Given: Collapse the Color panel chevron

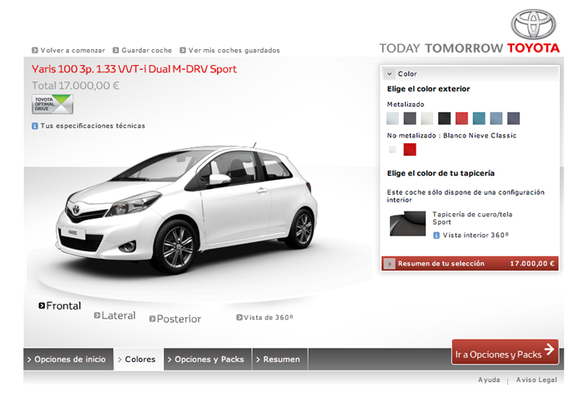Looking at the screenshot, I should click(389, 74).
